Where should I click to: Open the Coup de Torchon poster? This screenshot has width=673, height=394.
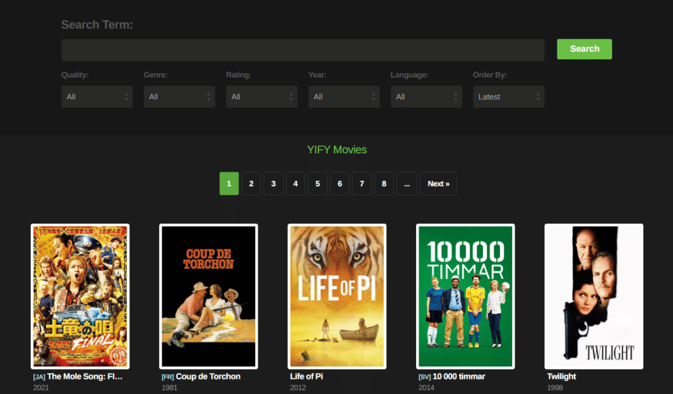208,297
